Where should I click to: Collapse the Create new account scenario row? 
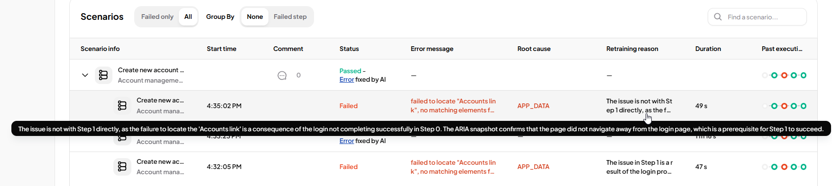tap(85, 75)
